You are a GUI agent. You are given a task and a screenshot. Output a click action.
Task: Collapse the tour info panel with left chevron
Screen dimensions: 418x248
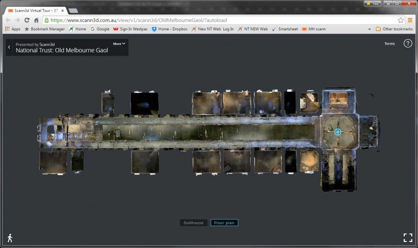tap(9, 47)
